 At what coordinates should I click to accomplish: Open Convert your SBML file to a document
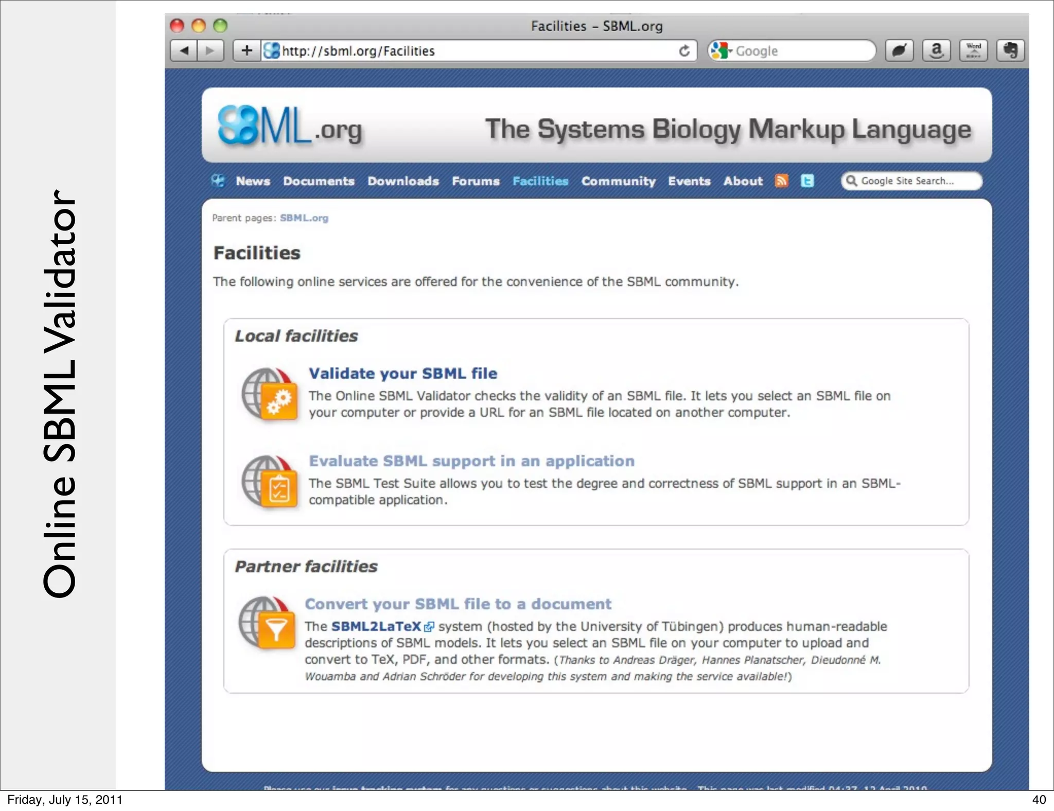pyautogui.click(x=458, y=604)
